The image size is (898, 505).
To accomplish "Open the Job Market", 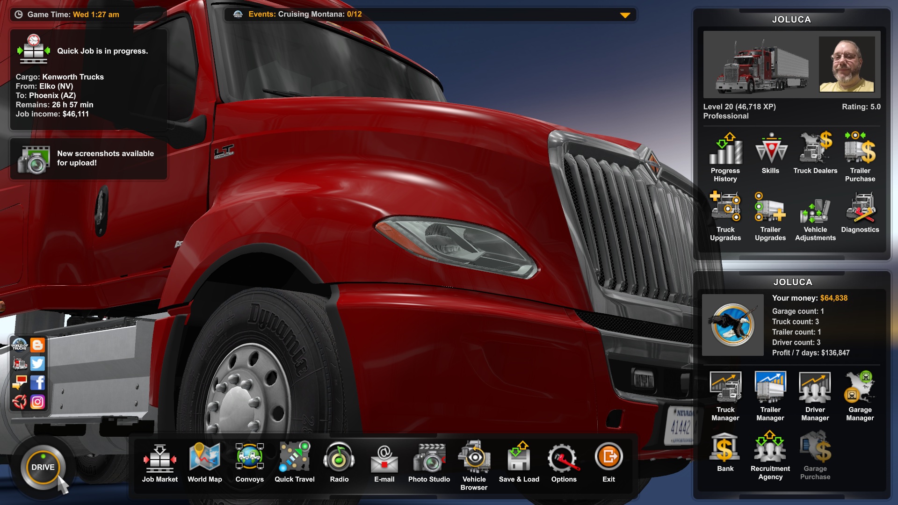I will coord(159,459).
